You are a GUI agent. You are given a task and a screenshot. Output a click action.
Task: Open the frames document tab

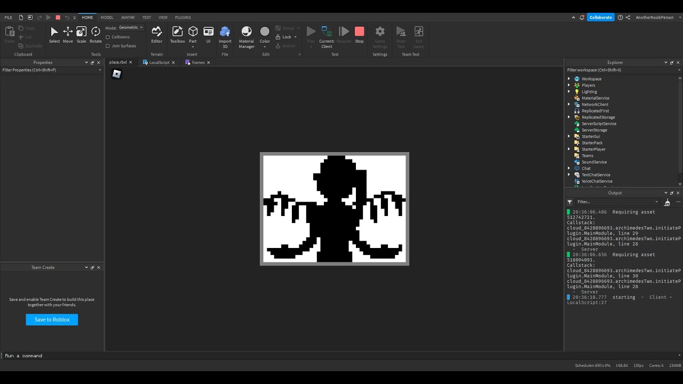coord(198,62)
